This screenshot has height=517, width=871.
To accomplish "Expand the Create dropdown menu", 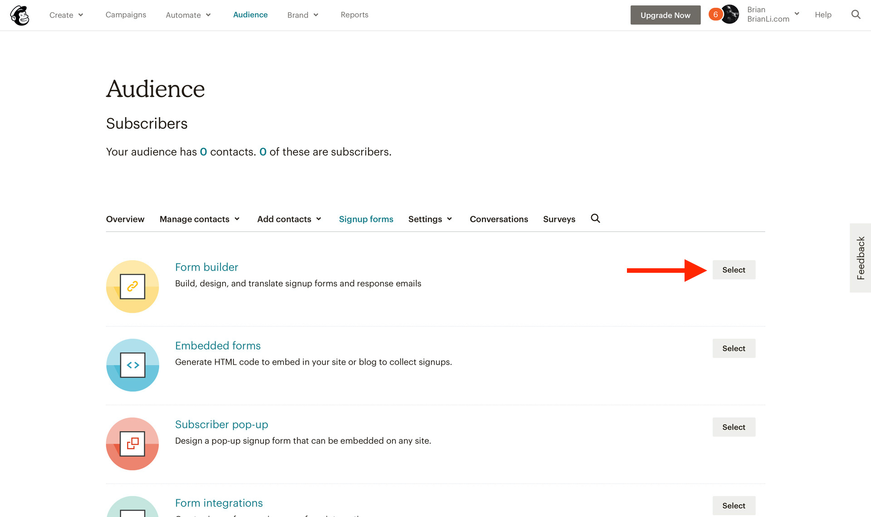I will tap(67, 15).
